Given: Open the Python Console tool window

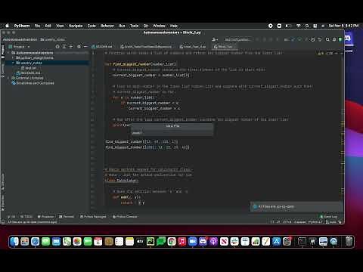Looking at the screenshot, I should pos(125,217).
